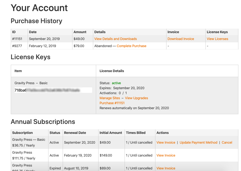Click the Item column header

pyautogui.click(x=18, y=71)
